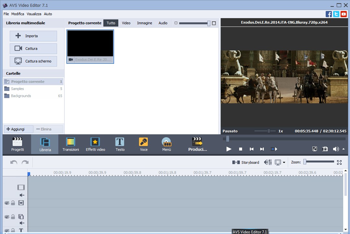Image resolution: width=350 pixels, height=234 pixels.
Task: Open the Transizioni section
Action: (x=71, y=144)
